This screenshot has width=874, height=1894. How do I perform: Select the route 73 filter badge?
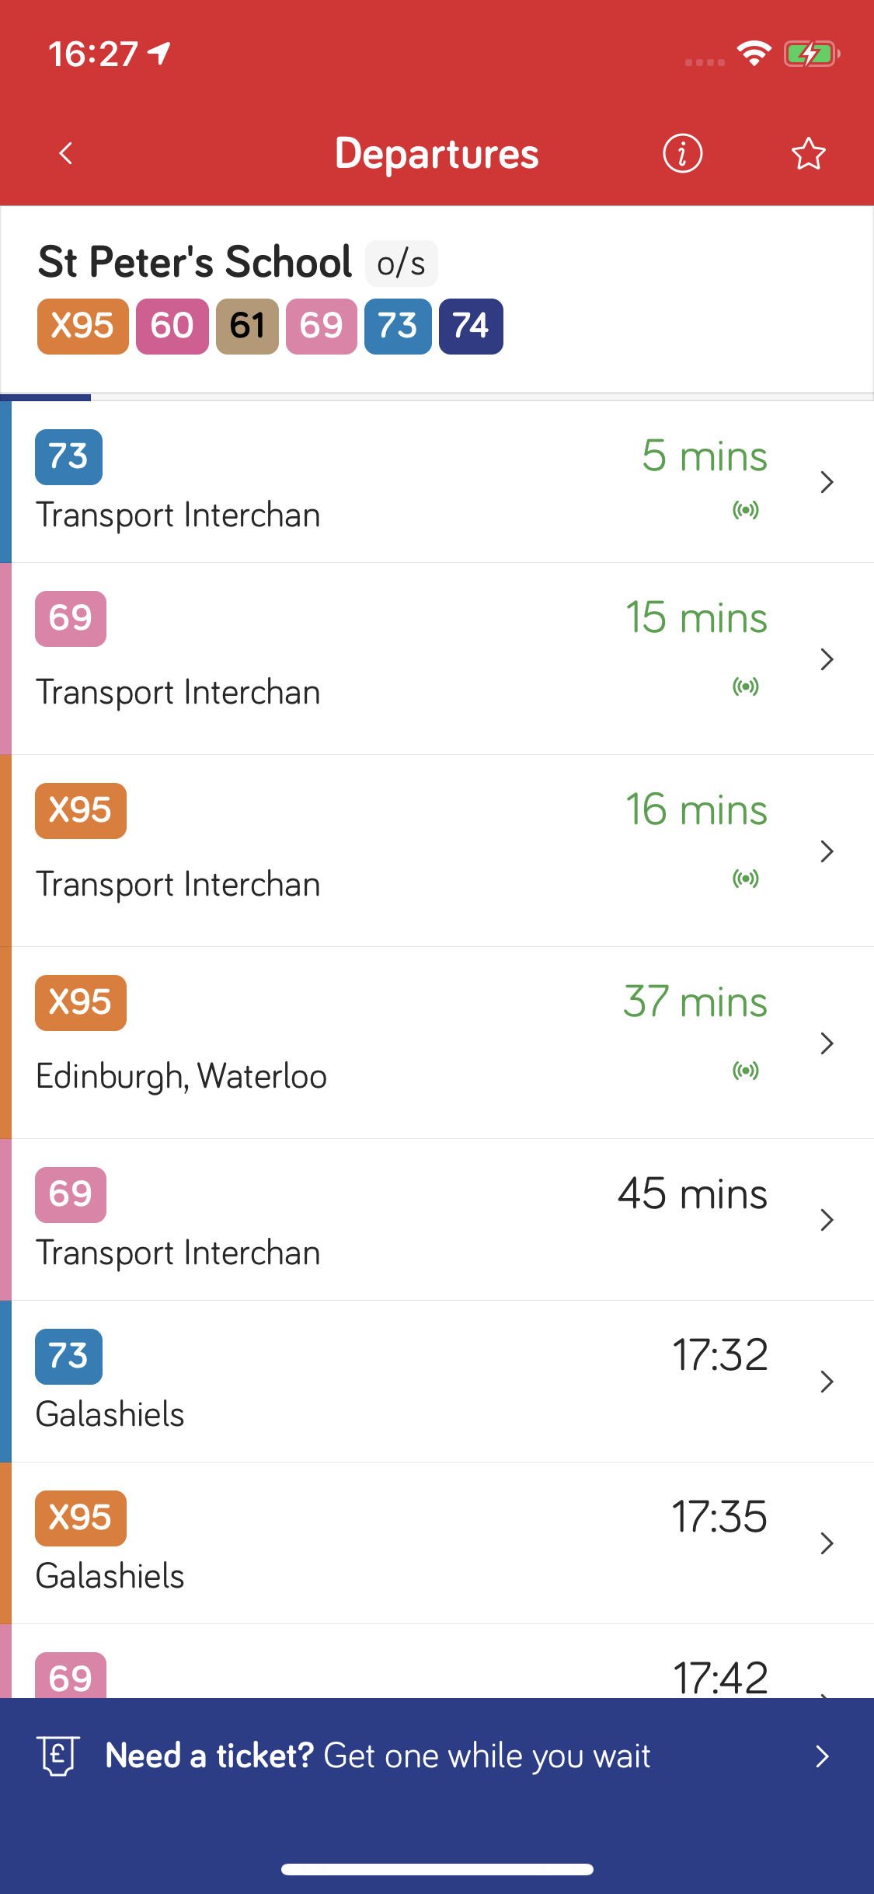pyautogui.click(x=398, y=326)
